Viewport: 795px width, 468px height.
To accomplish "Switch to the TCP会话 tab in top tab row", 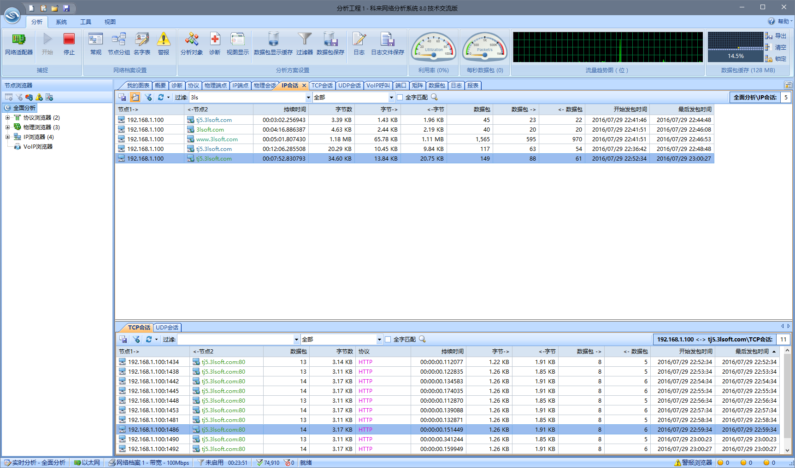I will coord(322,86).
